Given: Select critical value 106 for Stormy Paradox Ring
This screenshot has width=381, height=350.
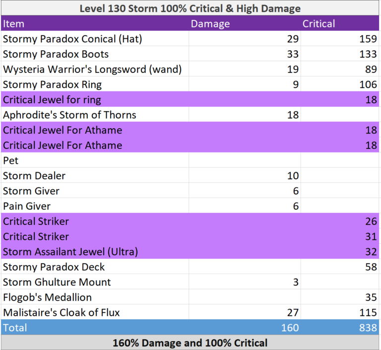Looking at the screenshot, I should 340,84.
